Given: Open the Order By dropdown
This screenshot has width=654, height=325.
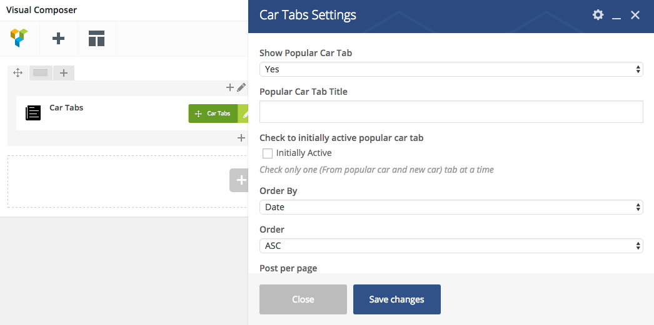Looking at the screenshot, I should click(451, 206).
